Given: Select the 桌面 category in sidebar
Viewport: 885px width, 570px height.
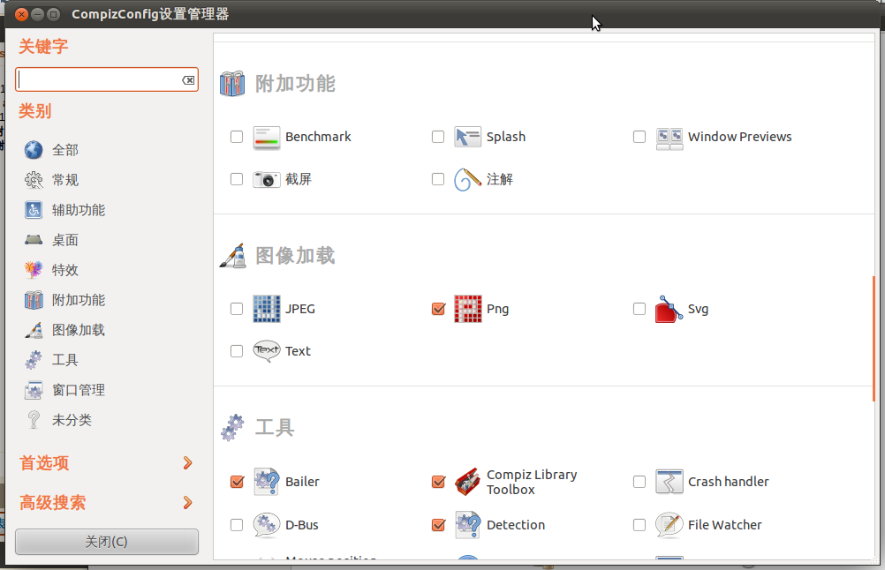Looking at the screenshot, I should click(x=65, y=240).
